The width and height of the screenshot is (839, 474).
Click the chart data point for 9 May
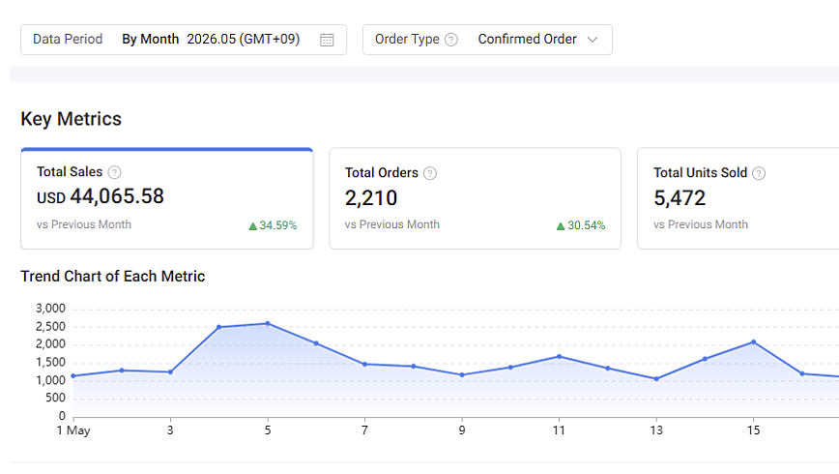click(462, 375)
